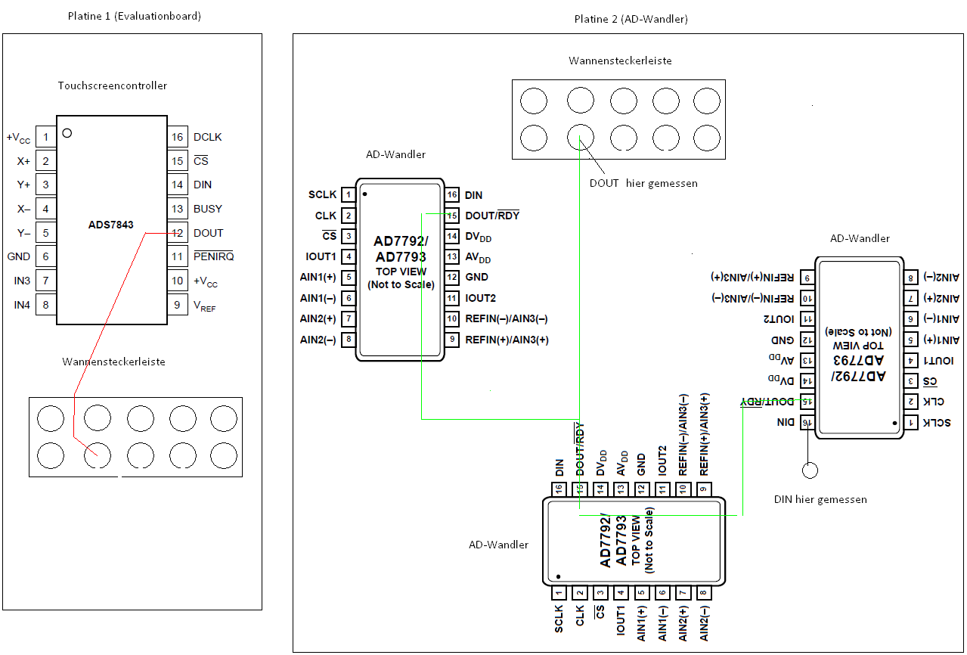The width and height of the screenshot is (967, 655).
Task: Click the 'Y+' pin label
Action: pyautogui.click(x=23, y=185)
